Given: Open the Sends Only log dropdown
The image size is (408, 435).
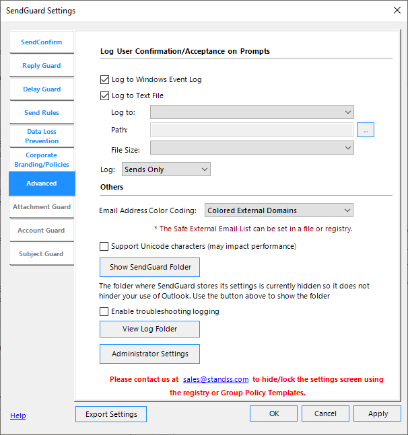Looking at the screenshot, I should pyautogui.click(x=166, y=169).
